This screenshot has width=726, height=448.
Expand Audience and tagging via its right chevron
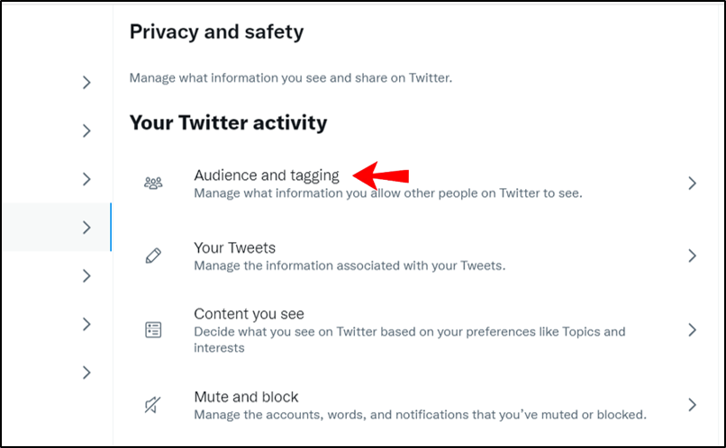(x=692, y=184)
